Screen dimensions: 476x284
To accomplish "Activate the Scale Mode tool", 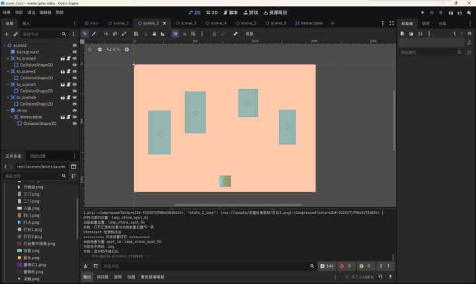I will (x=124, y=34).
